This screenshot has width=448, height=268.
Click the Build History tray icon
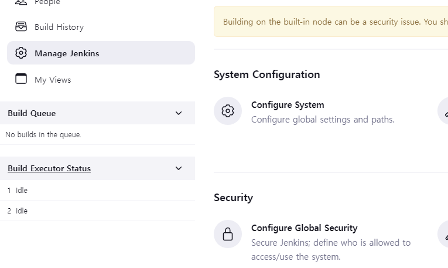[x=21, y=26]
